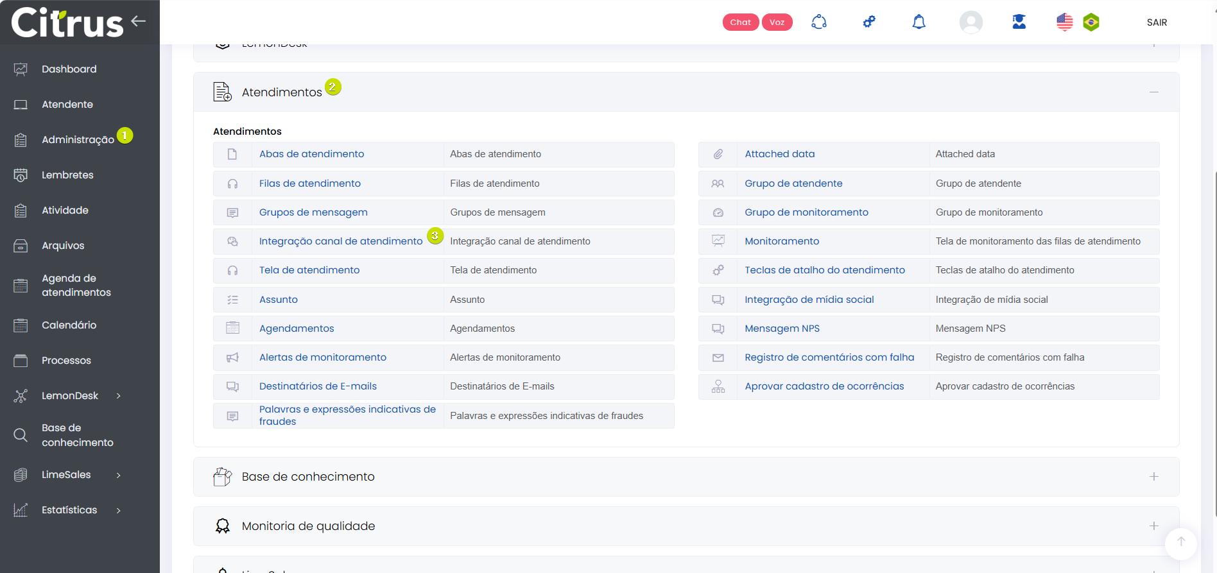Expand LemonDesk submenu in sidebar
This screenshot has width=1217, height=573.
pyautogui.click(x=118, y=396)
